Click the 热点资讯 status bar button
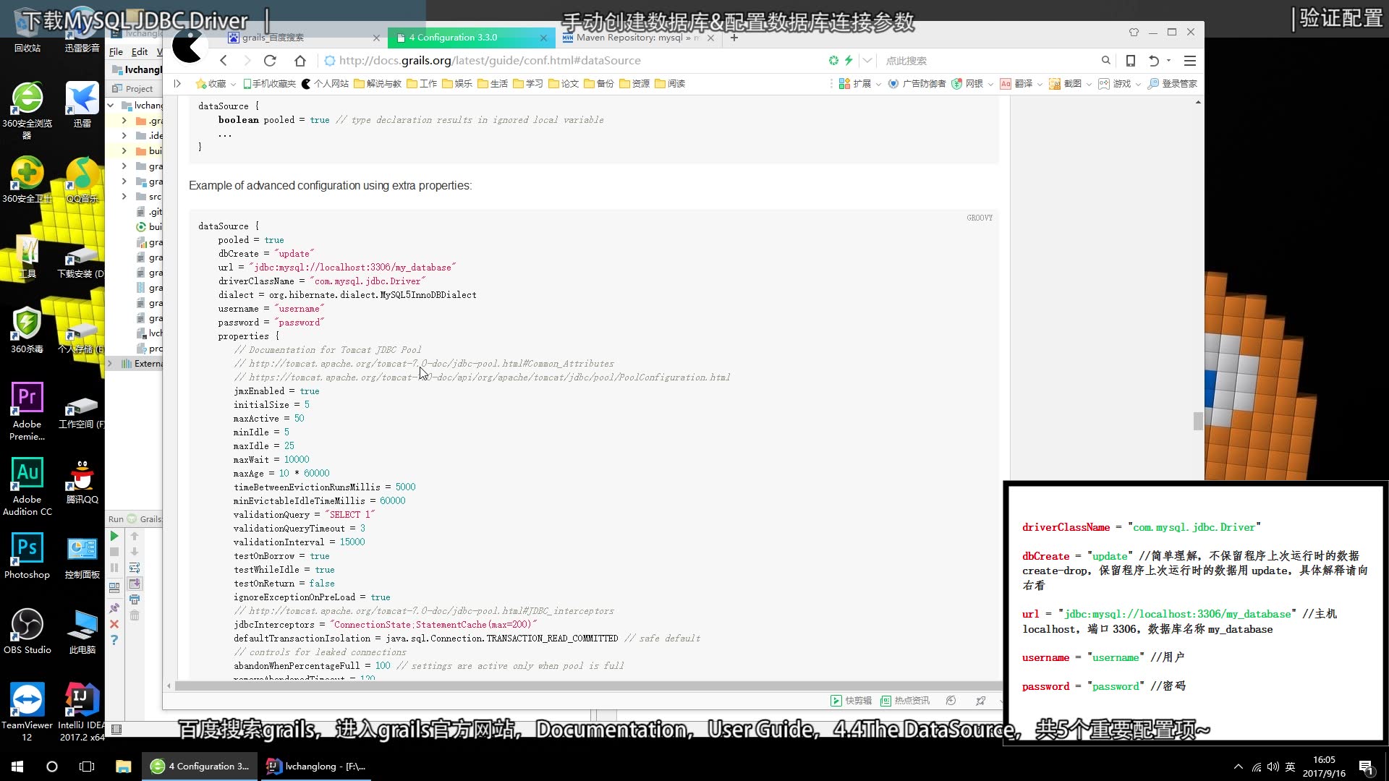Screen dimensions: 1389x781 pyautogui.click(x=905, y=701)
